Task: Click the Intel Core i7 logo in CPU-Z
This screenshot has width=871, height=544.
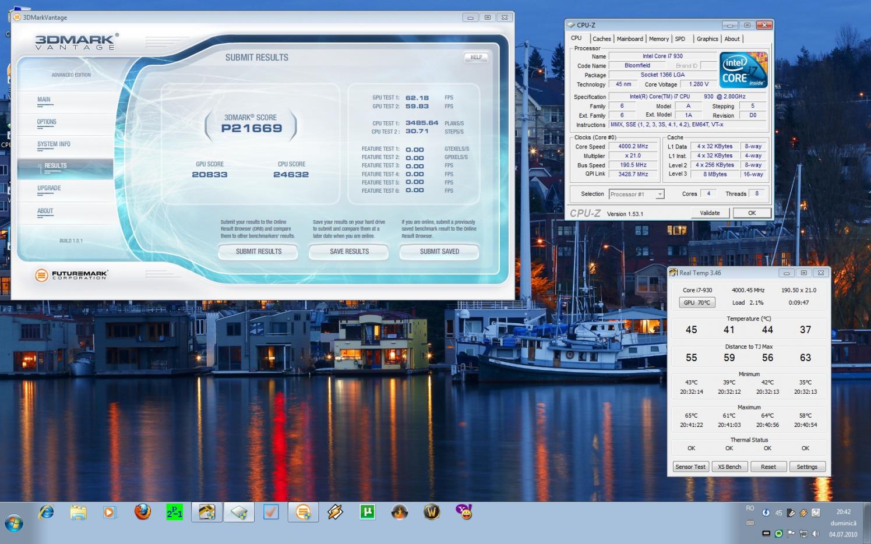Action: (x=743, y=70)
